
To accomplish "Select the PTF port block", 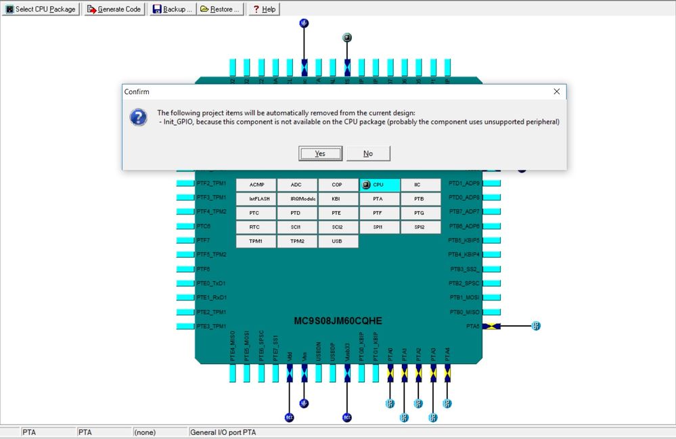I will 380,213.
